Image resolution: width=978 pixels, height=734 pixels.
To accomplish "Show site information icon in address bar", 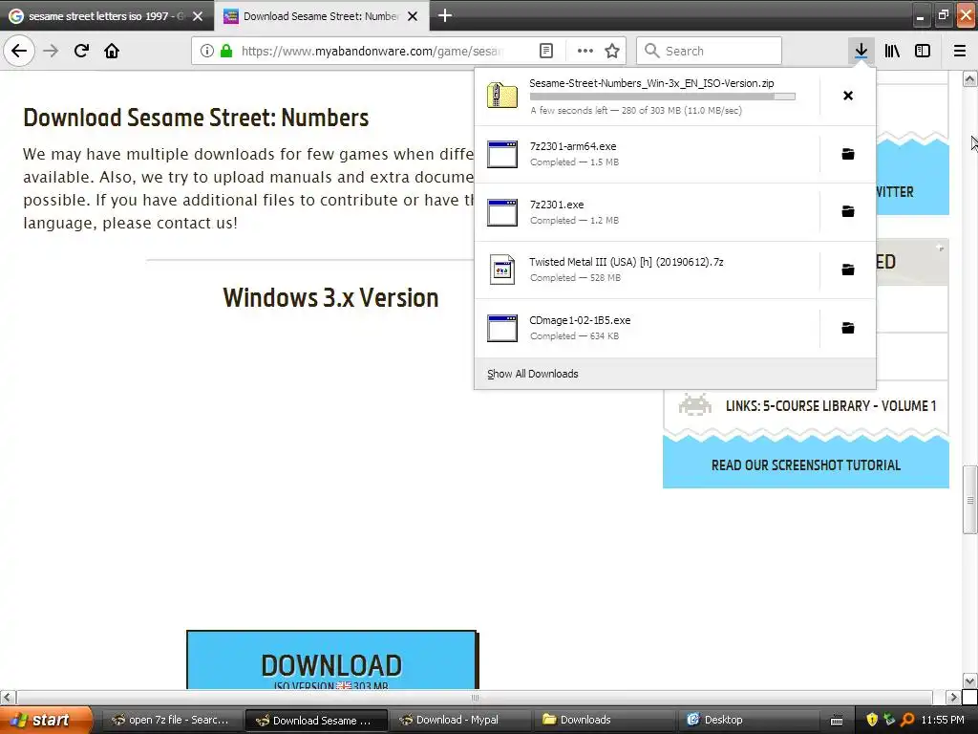I will point(207,51).
